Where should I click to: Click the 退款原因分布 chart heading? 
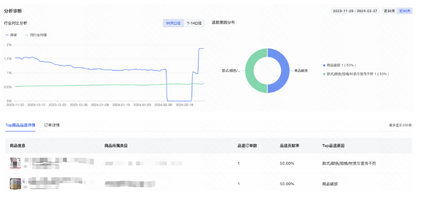click(223, 22)
